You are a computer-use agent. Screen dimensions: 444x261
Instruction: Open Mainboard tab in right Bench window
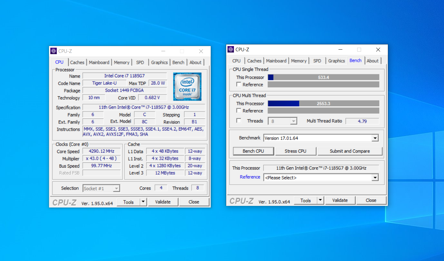pyautogui.click(x=276, y=61)
